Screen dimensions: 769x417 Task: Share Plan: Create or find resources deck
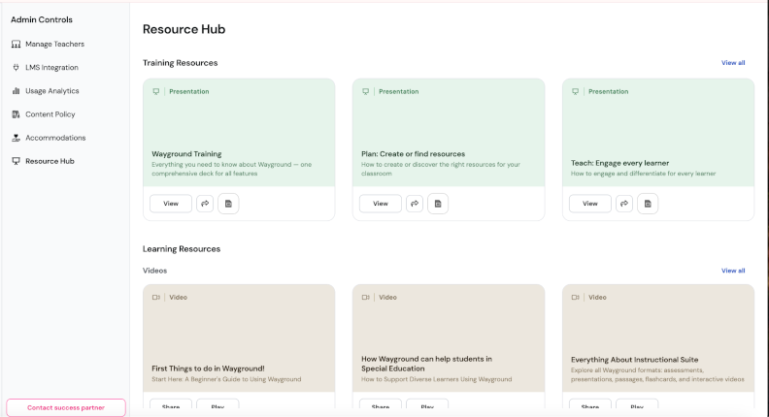[415, 204]
